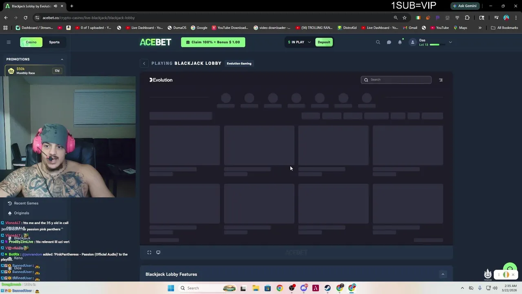Launch File Explorer from the taskbar
The image size is (522, 294).
[x=255, y=288]
